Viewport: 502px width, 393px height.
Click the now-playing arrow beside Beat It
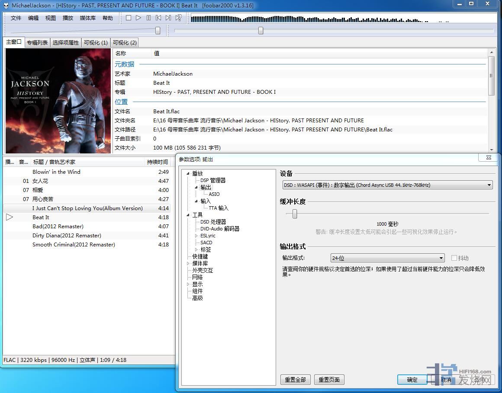coord(10,217)
